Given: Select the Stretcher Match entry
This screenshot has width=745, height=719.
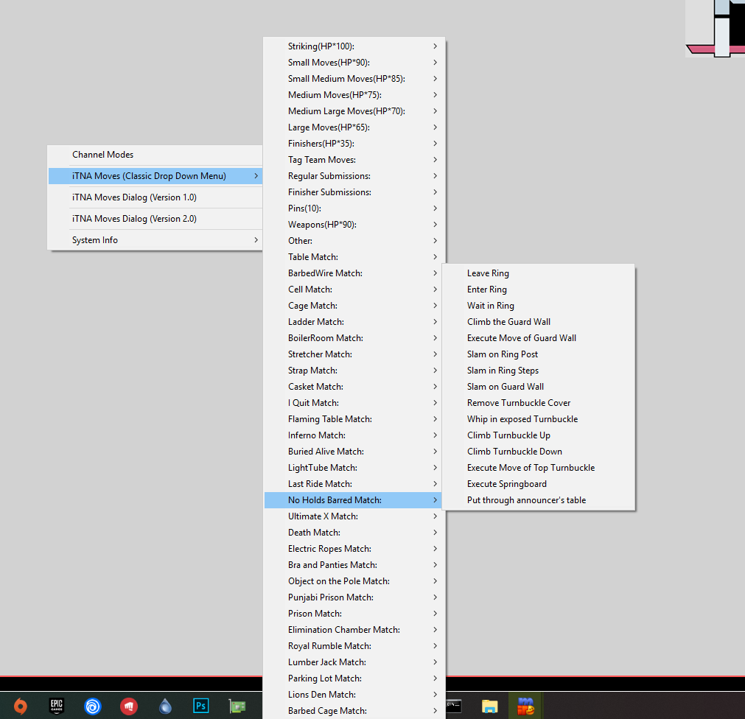Looking at the screenshot, I should 354,354.
